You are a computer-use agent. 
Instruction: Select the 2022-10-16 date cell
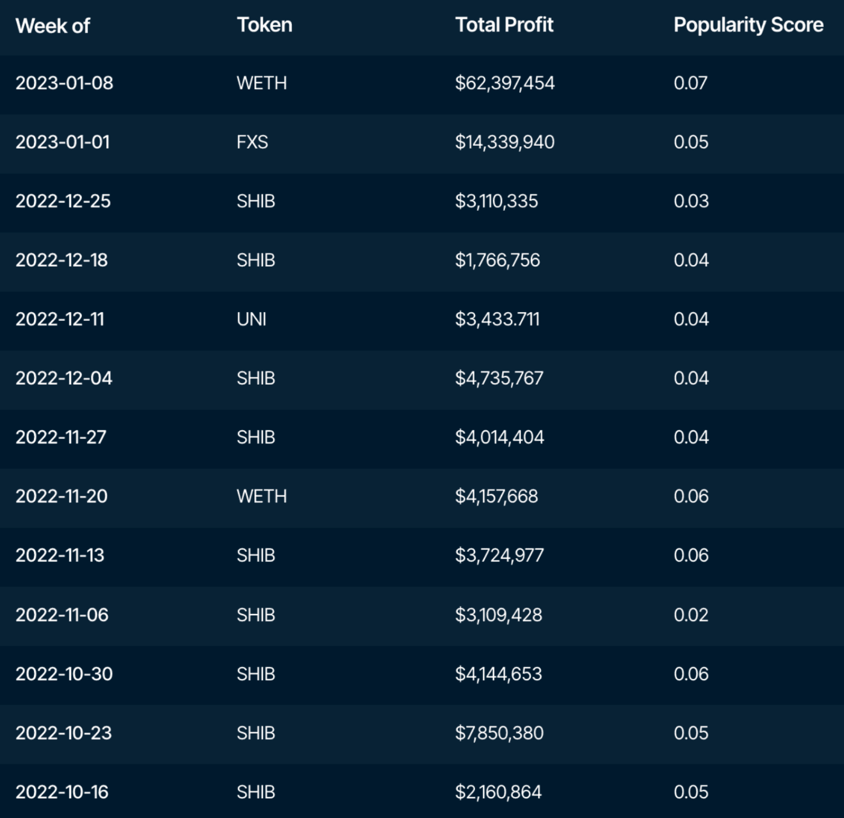tap(62, 792)
